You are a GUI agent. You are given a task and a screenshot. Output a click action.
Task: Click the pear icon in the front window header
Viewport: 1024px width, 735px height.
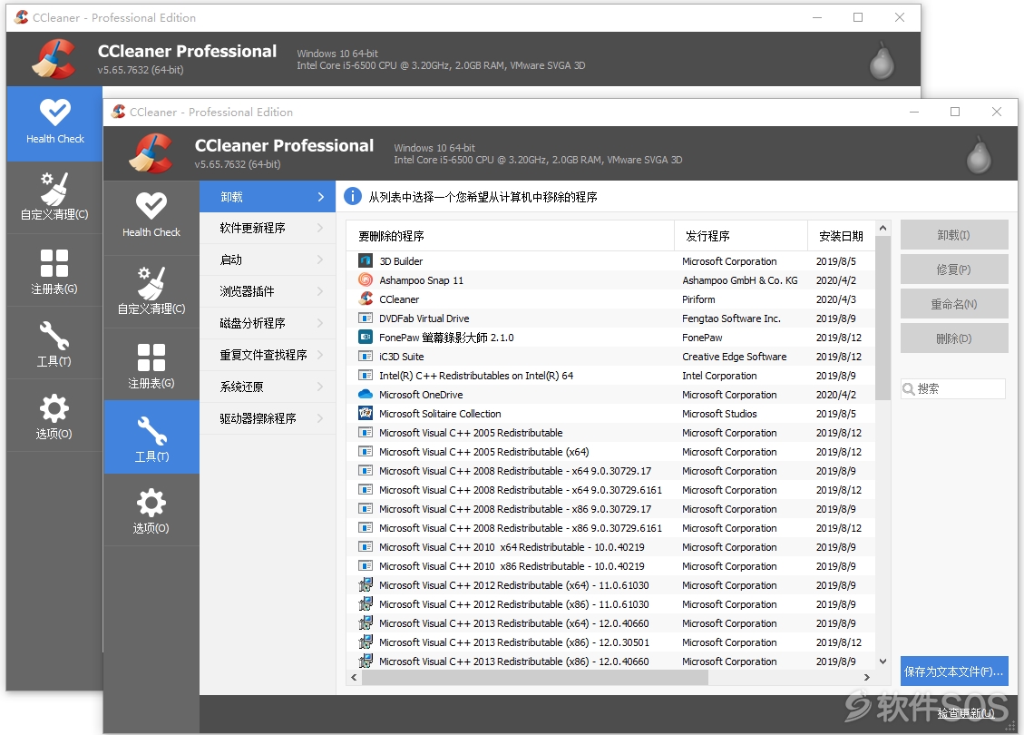(979, 155)
